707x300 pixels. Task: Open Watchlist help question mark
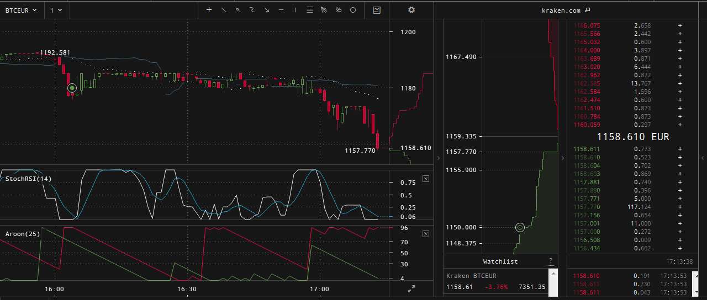(x=550, y=261)
